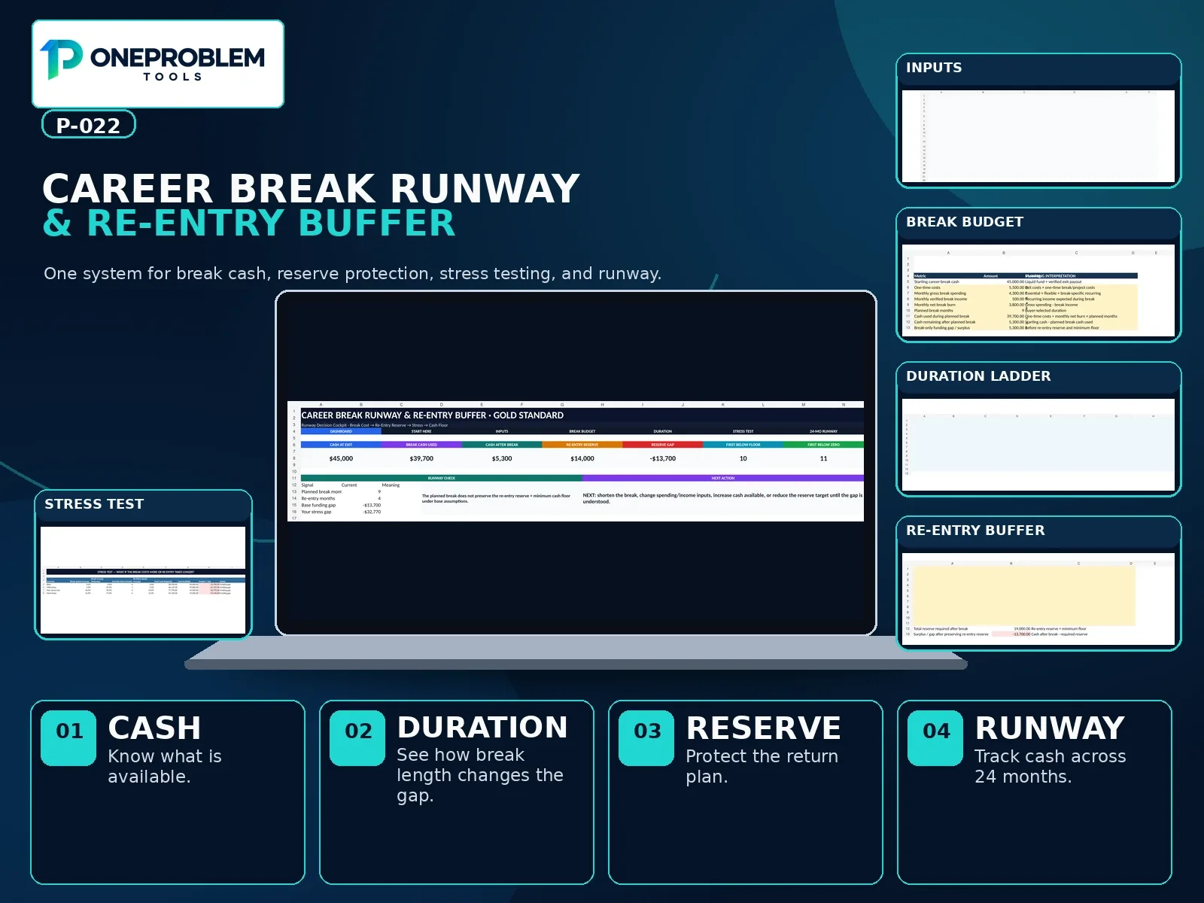
Task: Click the 03 badge on RESERVE card
Action: coord(647,738)
